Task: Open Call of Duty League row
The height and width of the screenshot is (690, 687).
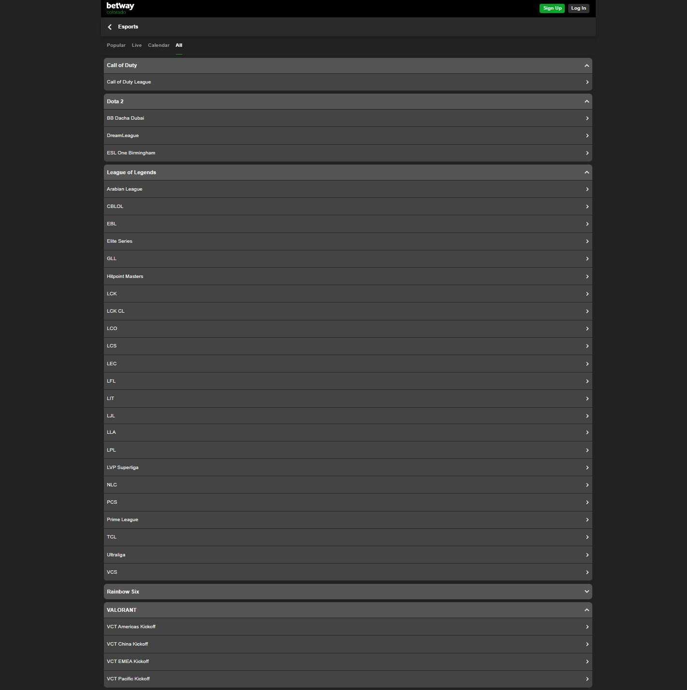Action: tap(348, 82)
